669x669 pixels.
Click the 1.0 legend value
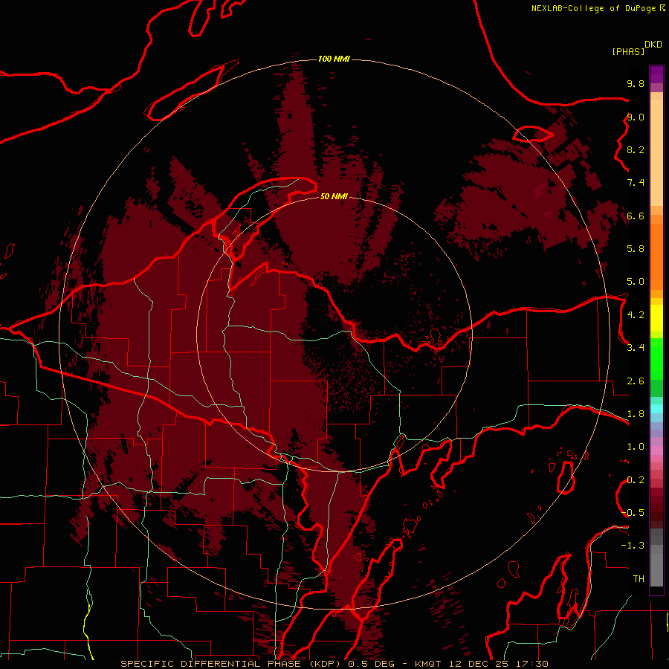[636, 447]
